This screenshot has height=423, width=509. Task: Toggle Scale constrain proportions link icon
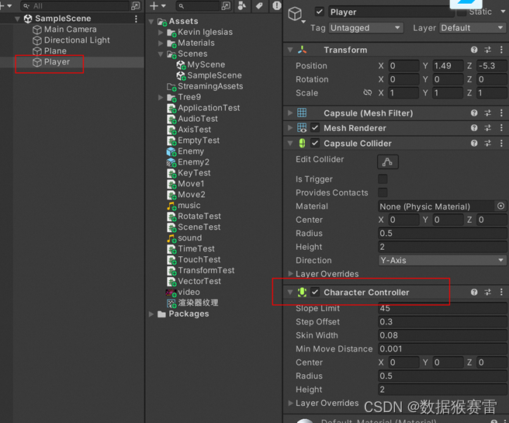tap(368, 93)
